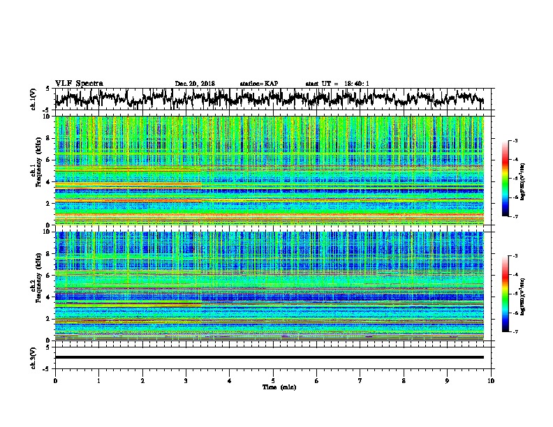Screen dimensions: 553x427
Task: Select the ch.1 "Frequency (kHz)" axis label
Action: 38,162
